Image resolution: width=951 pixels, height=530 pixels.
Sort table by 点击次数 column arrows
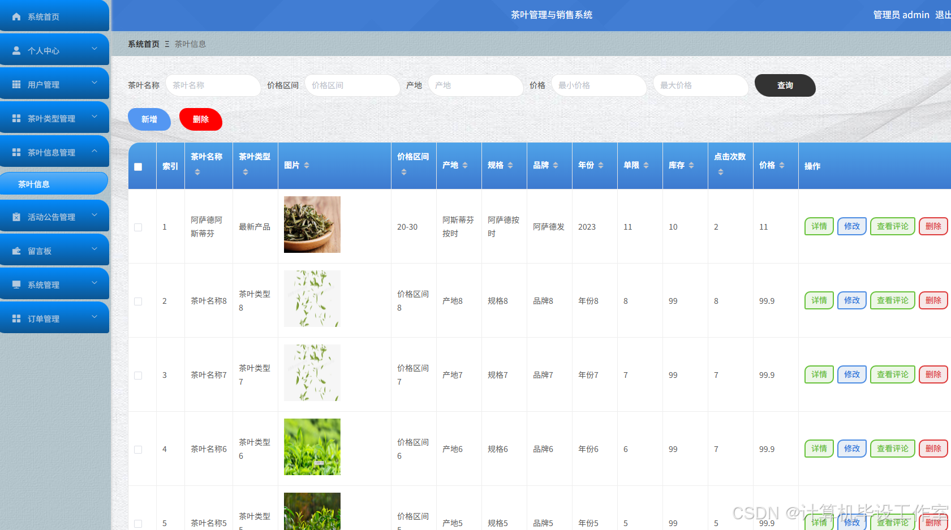click(x=721, y=172)
